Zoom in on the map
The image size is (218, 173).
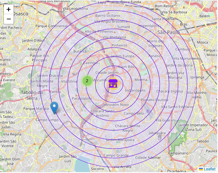pos(9,9)
